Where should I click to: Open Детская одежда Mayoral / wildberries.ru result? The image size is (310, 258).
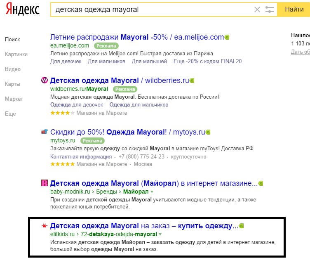(120, 80)
